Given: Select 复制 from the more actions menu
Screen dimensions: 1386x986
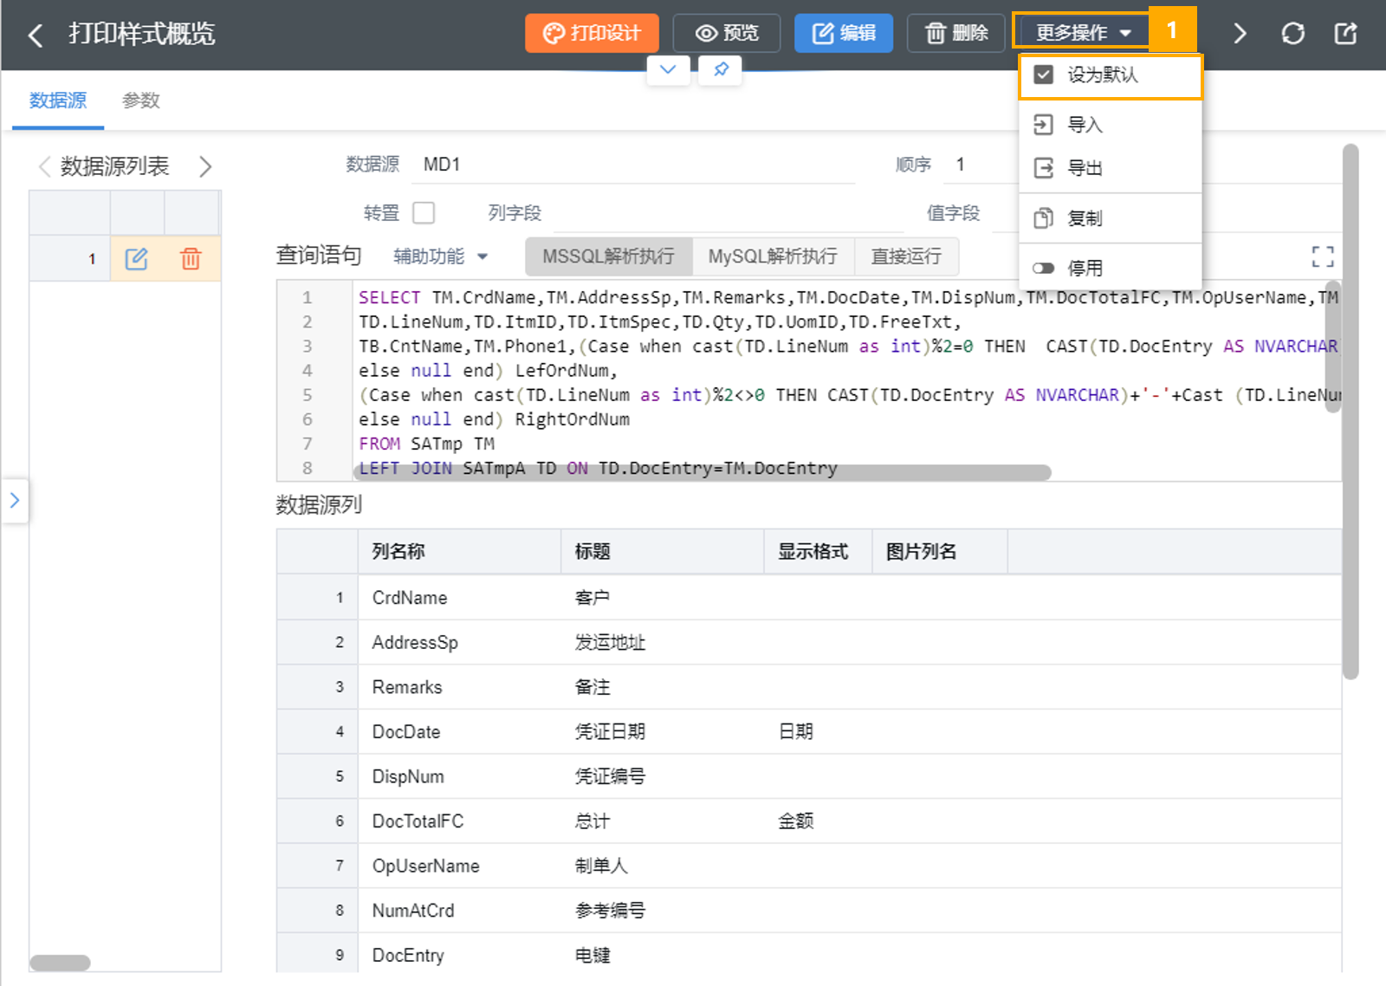Looking at the screenshot, I should pyautogui.click(x=1110, y=218).
